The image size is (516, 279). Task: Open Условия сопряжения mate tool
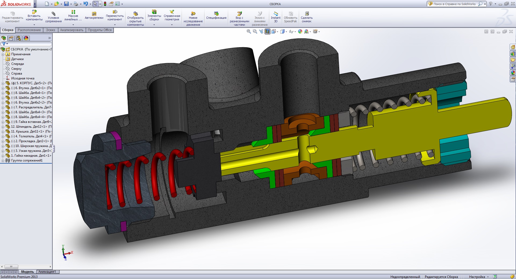pos(53,18)
